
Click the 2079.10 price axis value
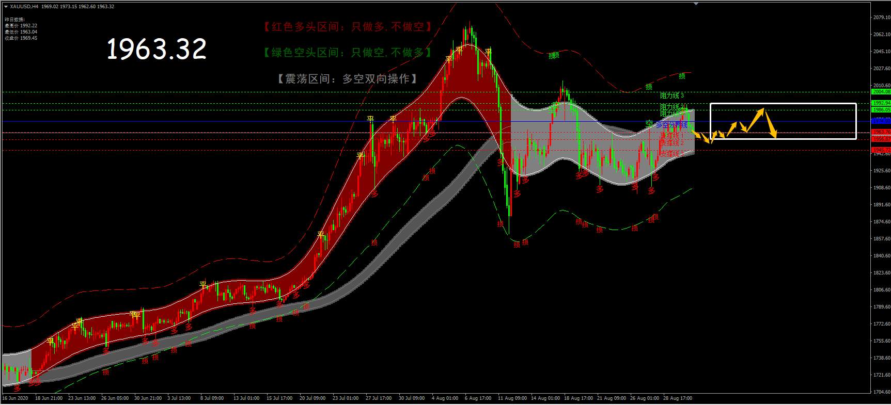pos(882,18)
